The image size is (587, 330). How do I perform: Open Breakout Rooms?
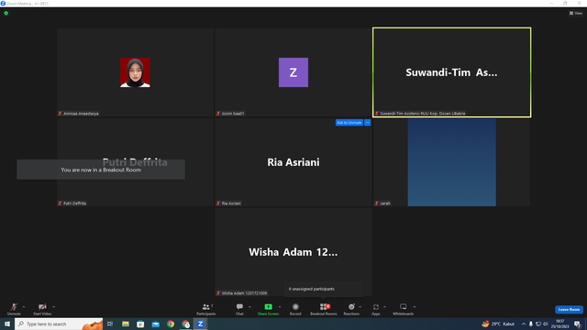pos(324,309)
